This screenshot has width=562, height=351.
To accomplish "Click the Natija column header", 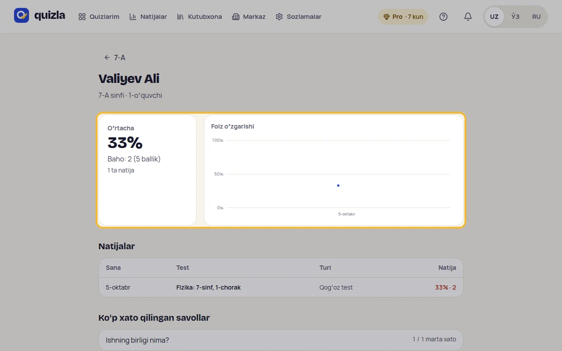I will pos(447,268).
